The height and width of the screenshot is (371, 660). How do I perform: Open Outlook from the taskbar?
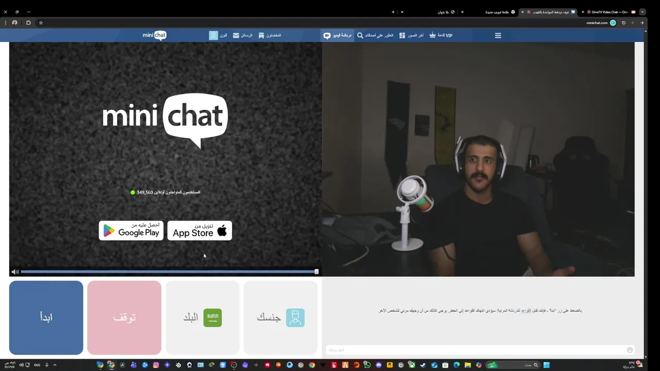(x=434, y=365)
